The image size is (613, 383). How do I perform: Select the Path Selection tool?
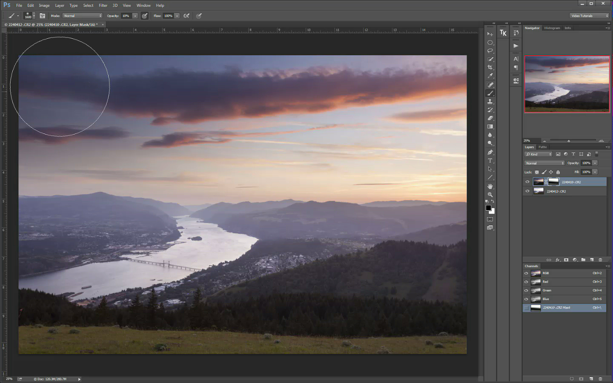[x=490, y=169]
